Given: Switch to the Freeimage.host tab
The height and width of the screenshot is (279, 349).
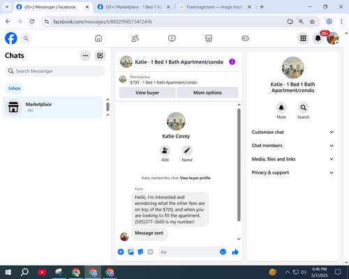Looking at the screenshot, I should pyautogui.click(x=214, y=7).
